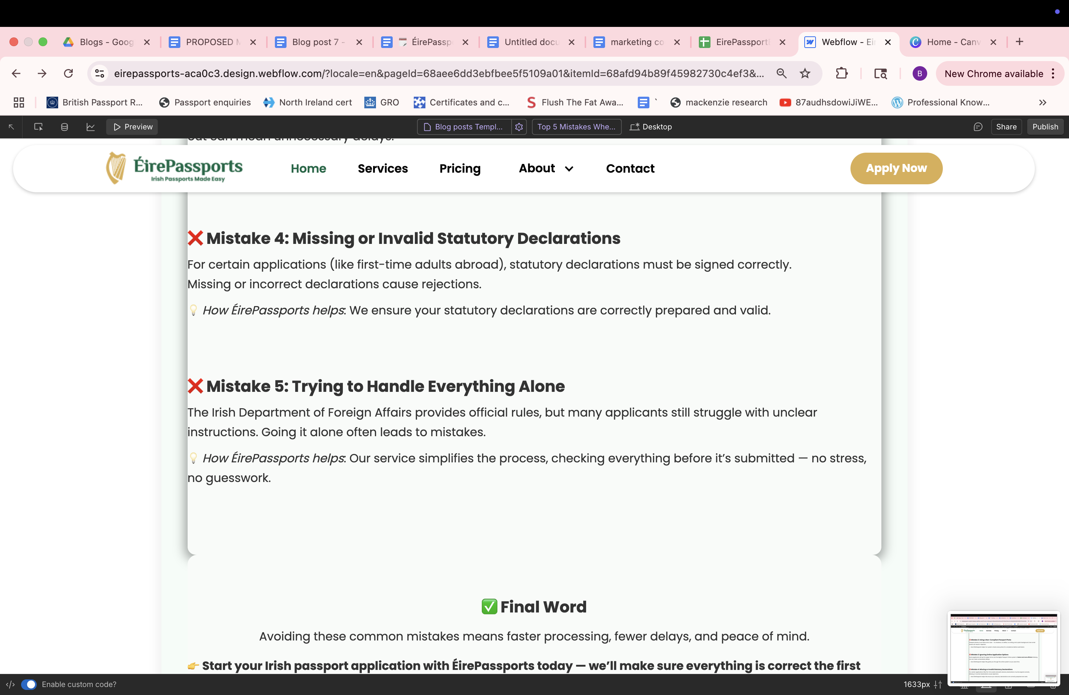The width and height of the screenshot is (1069, 695).
Task: Open the Top 5 Mistakes item selector
Action: 576,127
